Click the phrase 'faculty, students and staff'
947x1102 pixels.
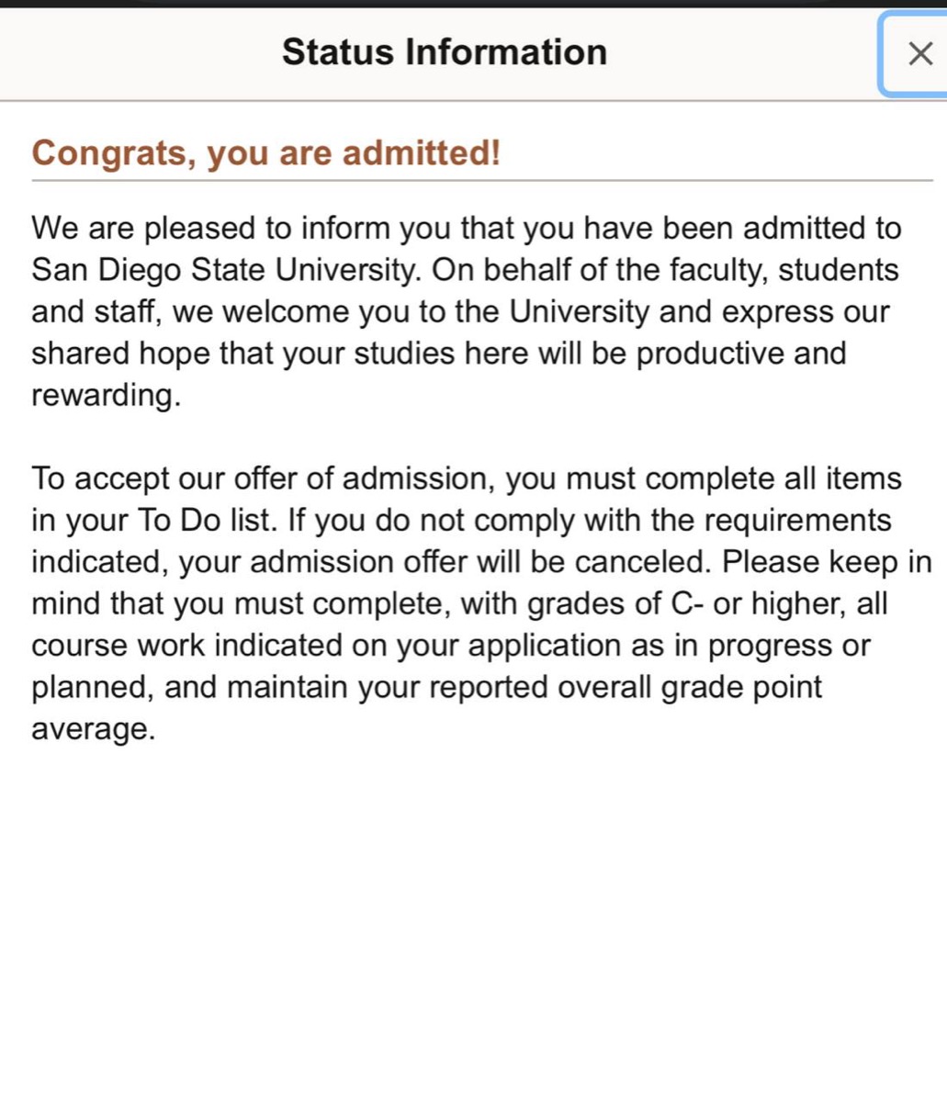(x=465, y=291)
